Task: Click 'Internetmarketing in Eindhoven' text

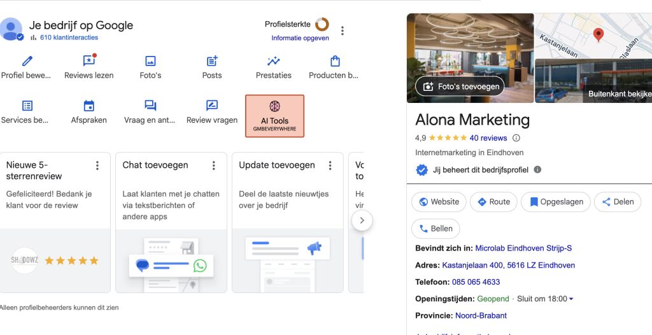Action: (469, 153)
